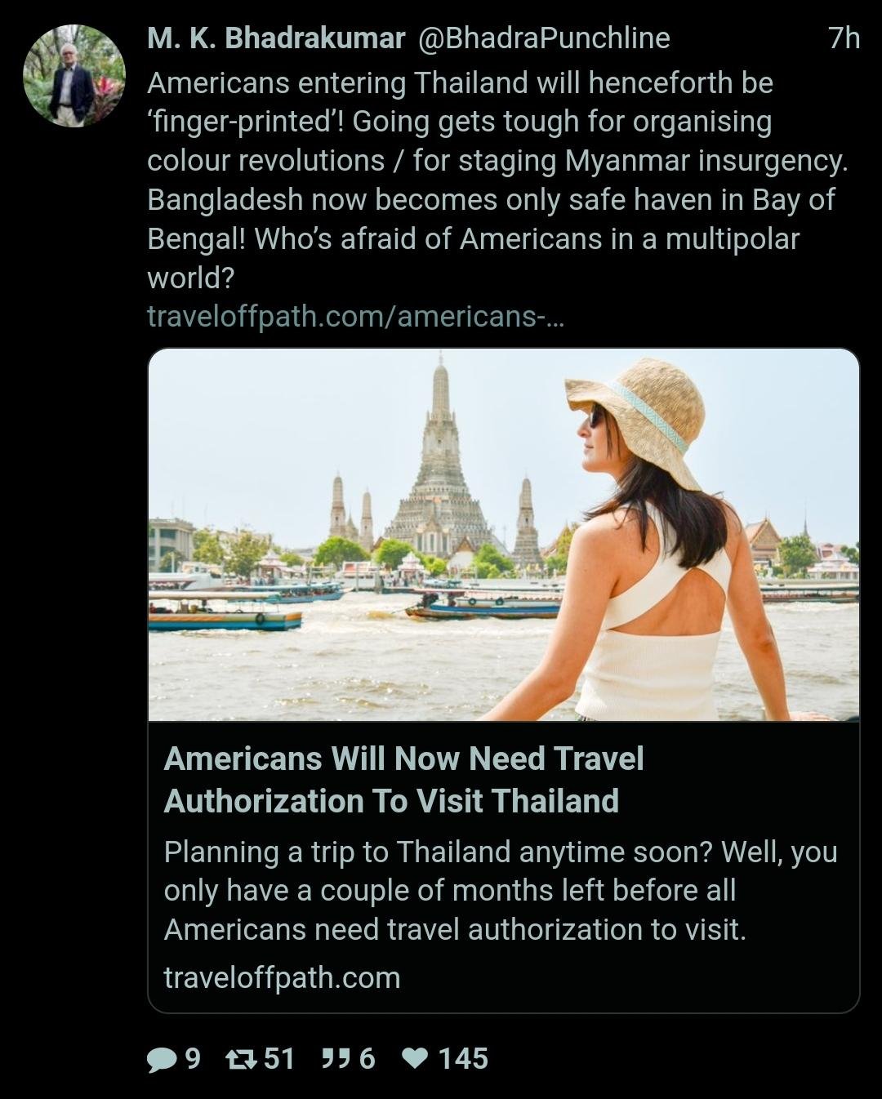Click the tweet text about Americans entering Thailand
The height and width of the screenshot is (1099, 882).
point(498,180)
